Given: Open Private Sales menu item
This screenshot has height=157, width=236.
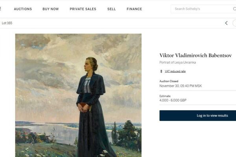Looking at the screenshot, I should click(x=83, y=9).
